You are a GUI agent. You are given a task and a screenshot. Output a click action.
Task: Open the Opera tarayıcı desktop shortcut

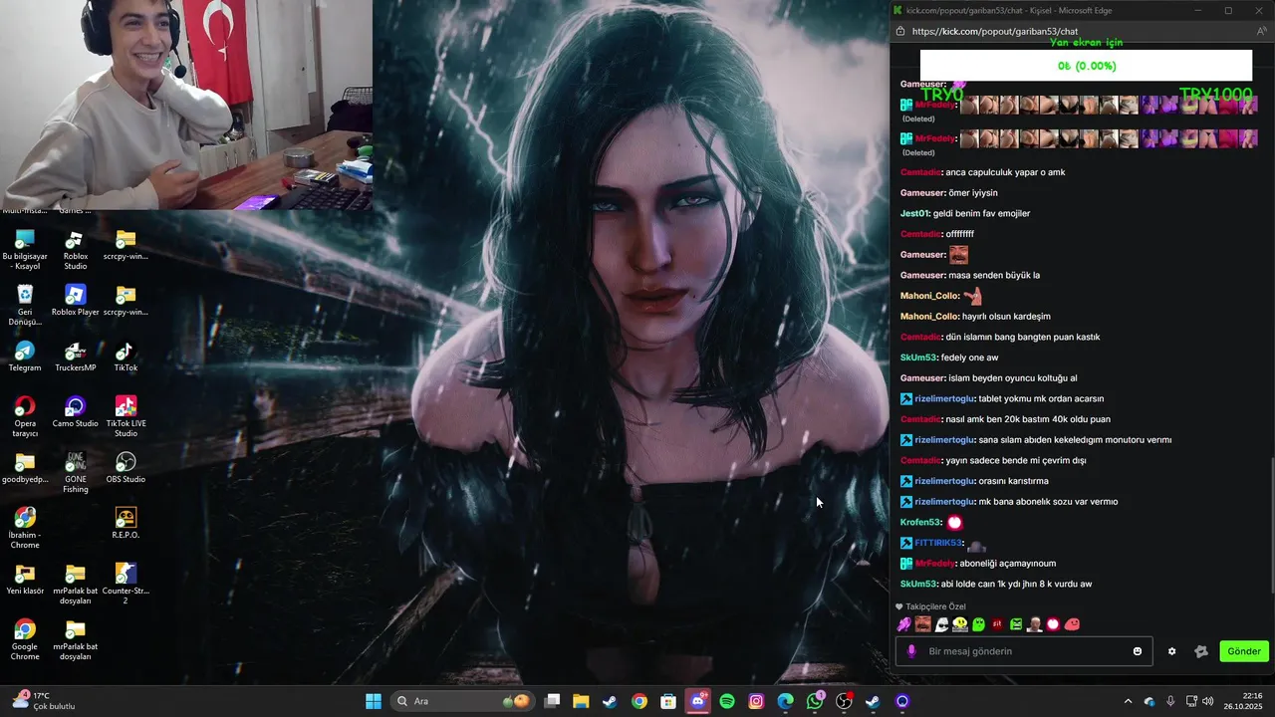point(25,417)
